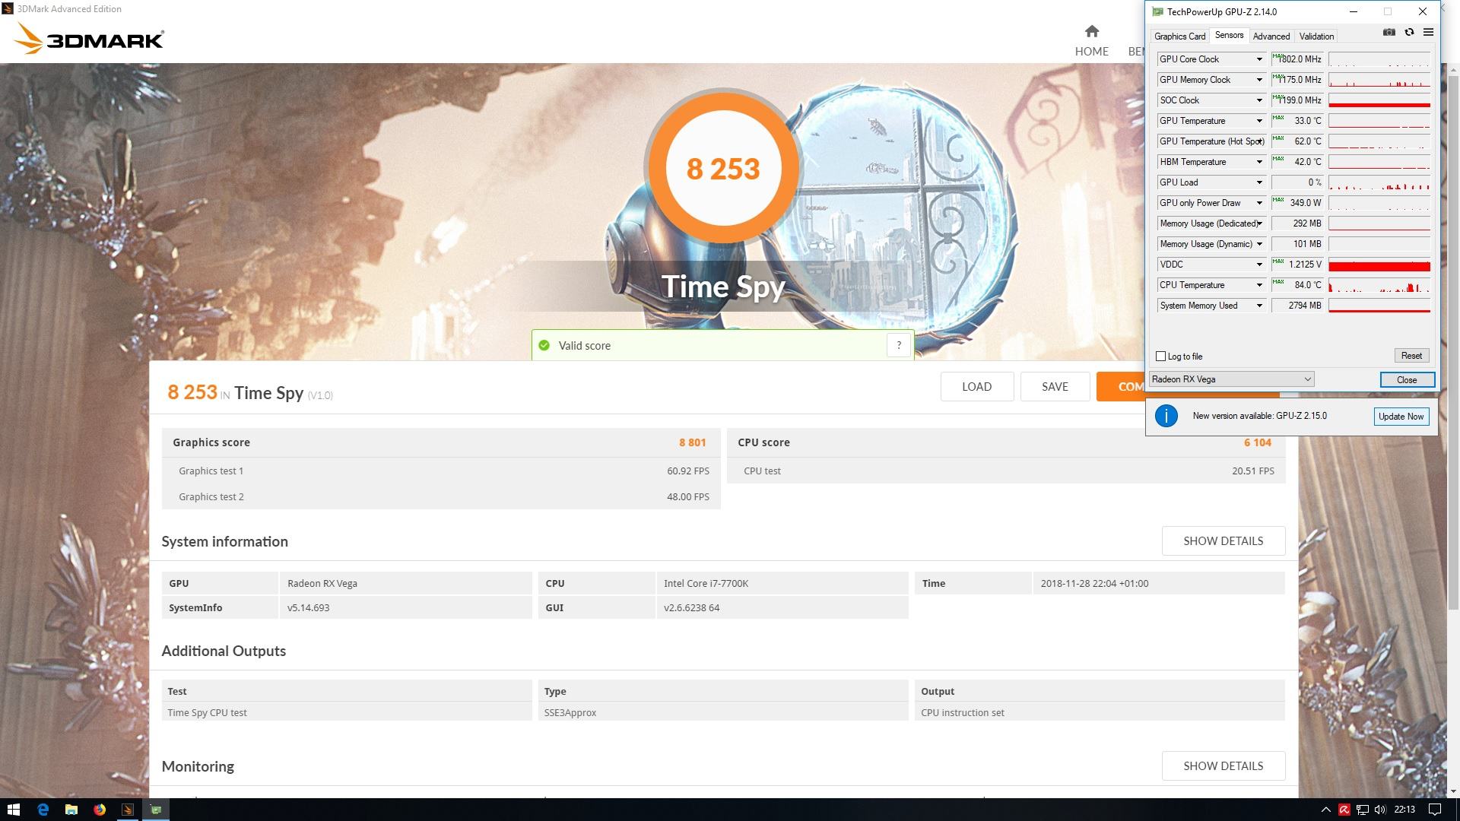
Task: Expand the GPU Temperature sensor dropdown
Action: pyautogui.click(x=1259, y=121)
